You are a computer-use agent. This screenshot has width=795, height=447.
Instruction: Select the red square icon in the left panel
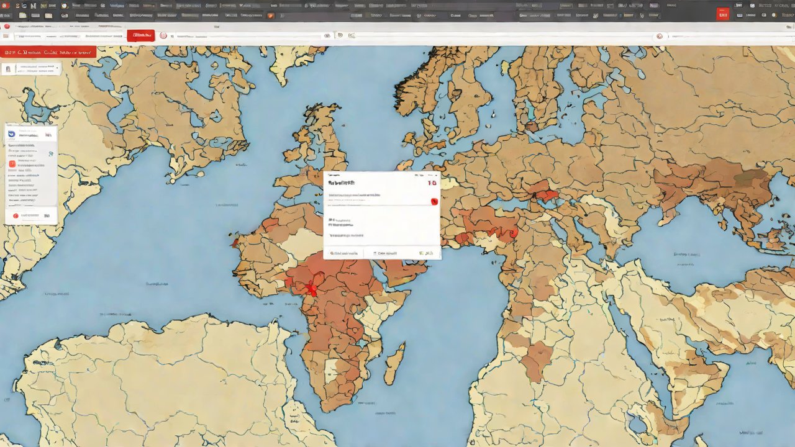[12, 164]
